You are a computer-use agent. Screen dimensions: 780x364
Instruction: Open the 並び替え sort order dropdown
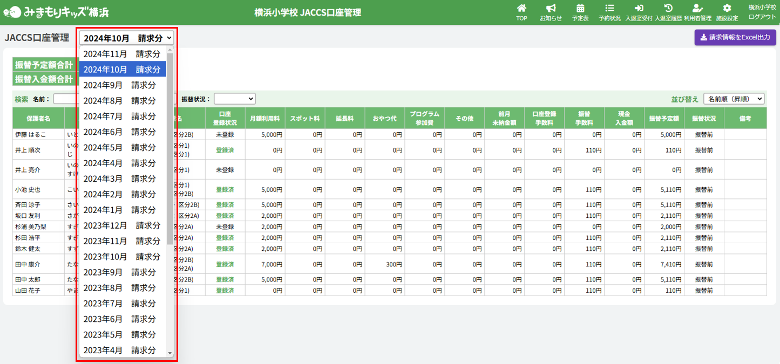(x=734, y=99)
